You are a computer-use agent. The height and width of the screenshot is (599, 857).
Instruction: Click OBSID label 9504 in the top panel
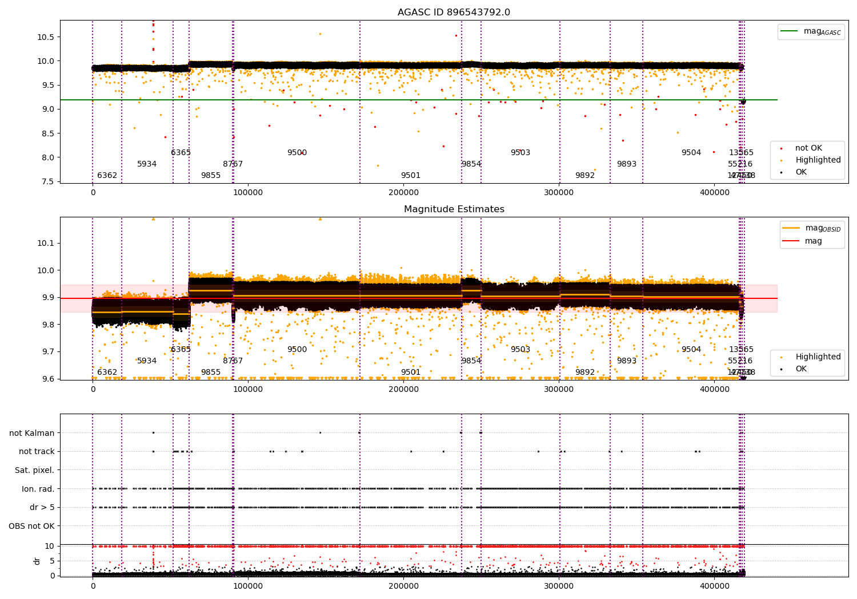coord(691,153)
